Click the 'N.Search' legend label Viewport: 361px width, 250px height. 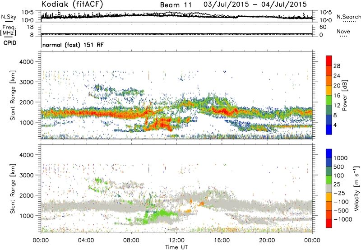pos(349,17)
